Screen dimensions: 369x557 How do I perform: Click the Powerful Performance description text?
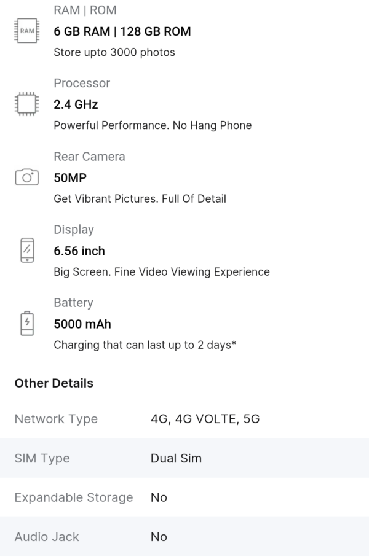coord(153,125)
